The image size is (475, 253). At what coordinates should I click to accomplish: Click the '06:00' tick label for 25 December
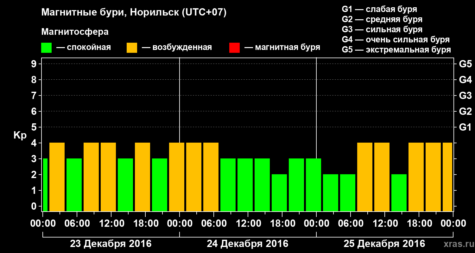coord(351,224)
